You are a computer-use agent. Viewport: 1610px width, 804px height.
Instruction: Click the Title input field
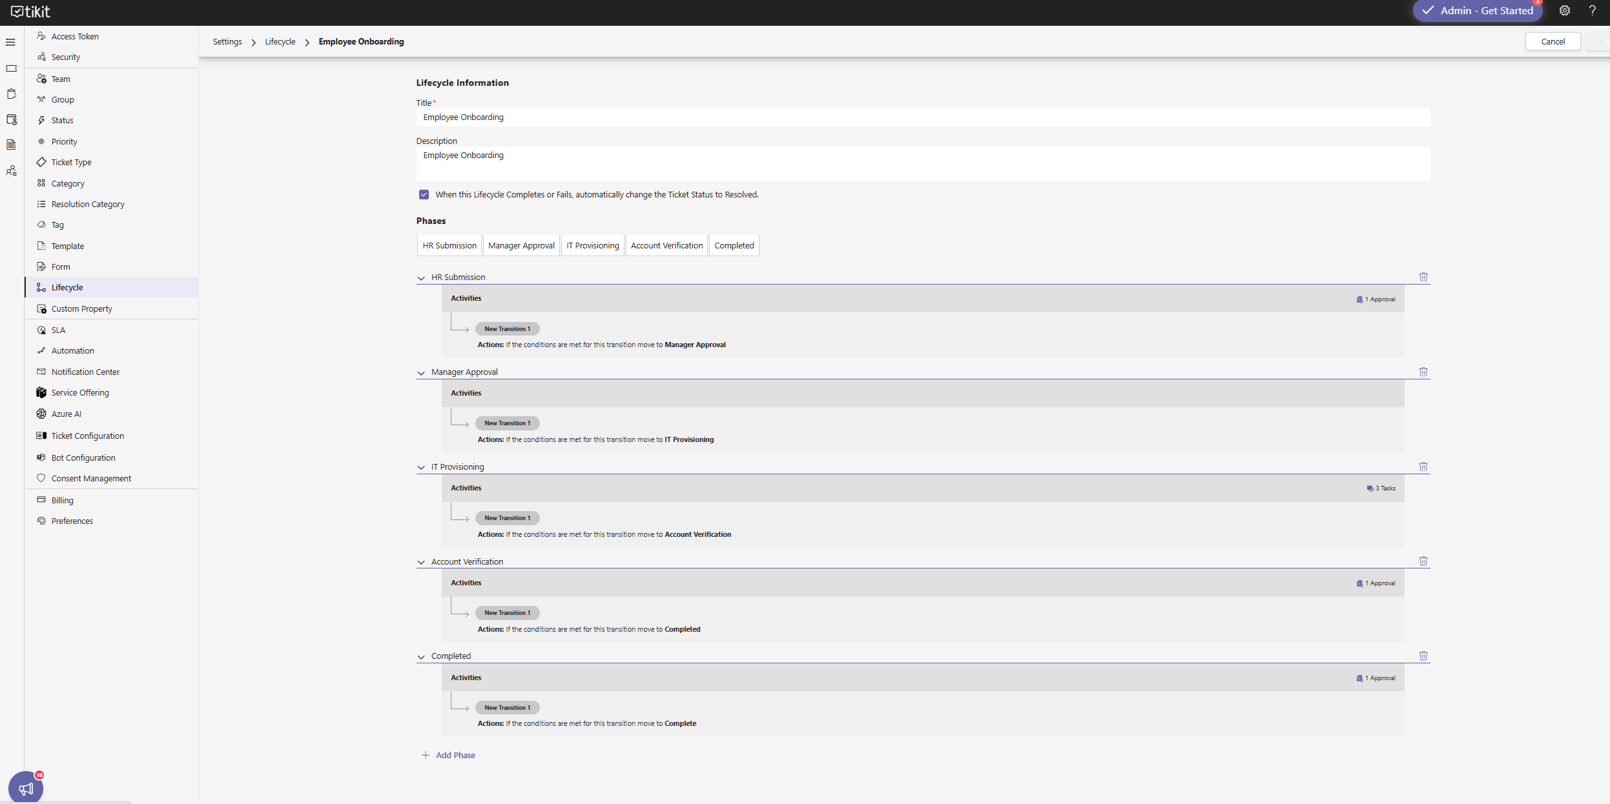[x=923, y=117]
